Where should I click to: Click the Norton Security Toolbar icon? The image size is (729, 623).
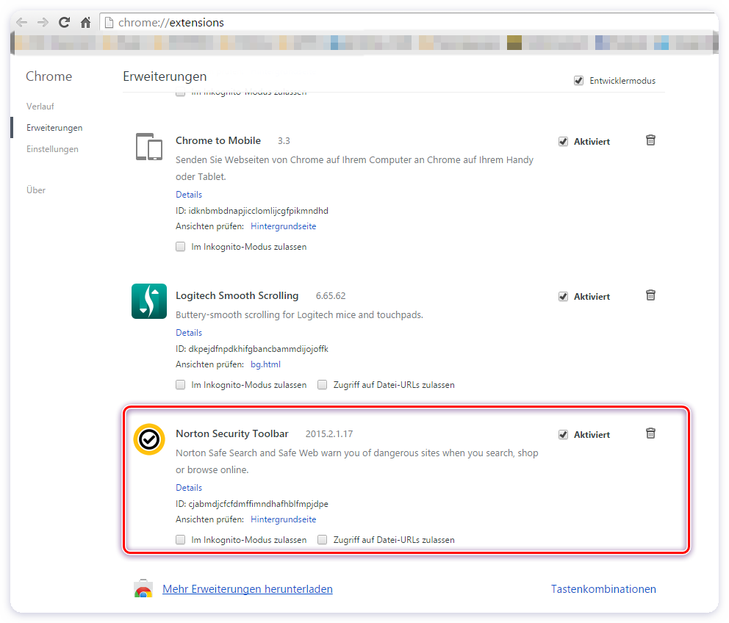pos(148,439)
